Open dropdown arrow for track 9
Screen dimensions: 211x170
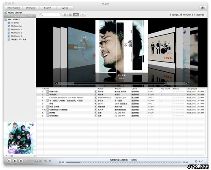click(96, 116)
